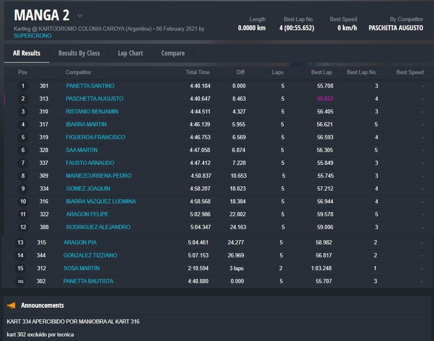Screen dimensions: 434x341
Task: Sort by the Total Time column header
Action: [198, 72]
